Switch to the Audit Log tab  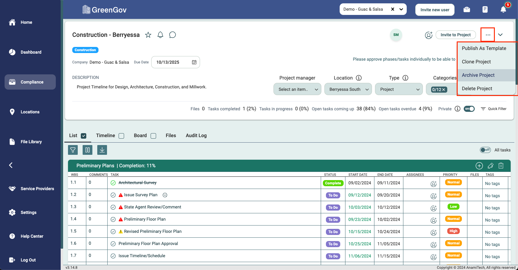tap(196, 136)
